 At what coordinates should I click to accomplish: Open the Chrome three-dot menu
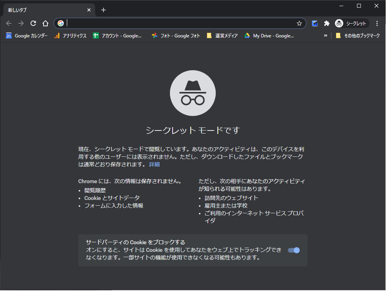377,23
